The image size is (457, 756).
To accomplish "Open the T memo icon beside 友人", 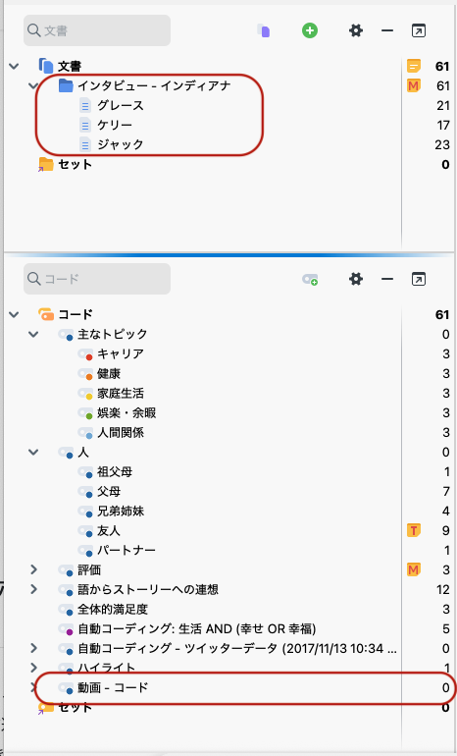I will coord(414,530).
